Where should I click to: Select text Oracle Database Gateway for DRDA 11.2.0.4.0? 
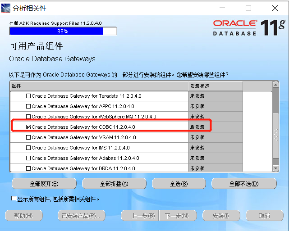click(83, 168)
